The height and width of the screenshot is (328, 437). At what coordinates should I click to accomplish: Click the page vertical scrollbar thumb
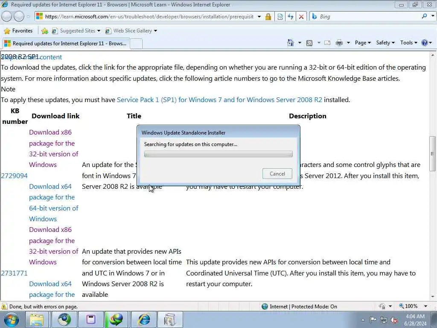point(432,154)
